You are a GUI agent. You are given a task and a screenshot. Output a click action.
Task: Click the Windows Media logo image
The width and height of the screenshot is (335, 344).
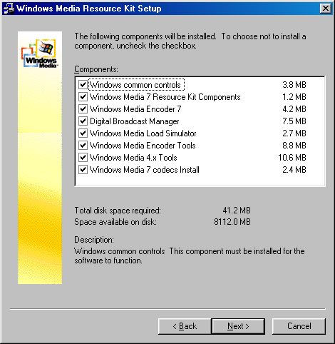pyautogui.click(x=40, y=54)
